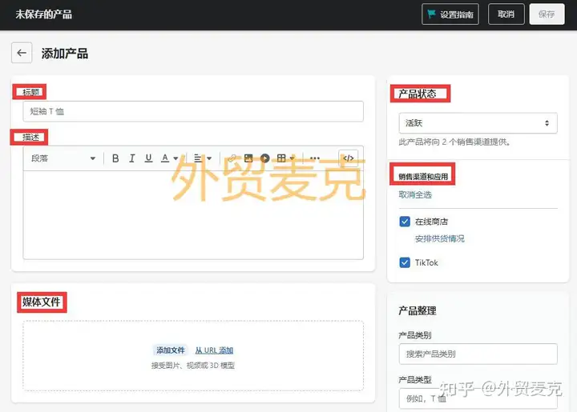This screenshot has width=577, height=412.
Task: Open more formatting options ellipsis
Action: tap(315, 158)
